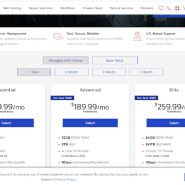Switch to Bare Metal plans
Screen dimensions: 185x185
(115, 60)
